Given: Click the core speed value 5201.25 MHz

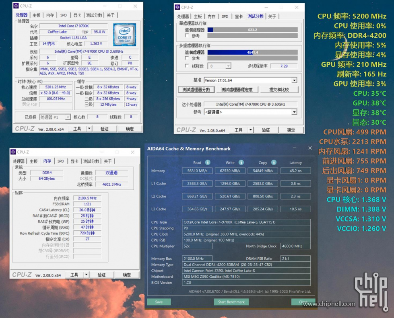Looking at the screenshot, I should (x=56, y=87).
